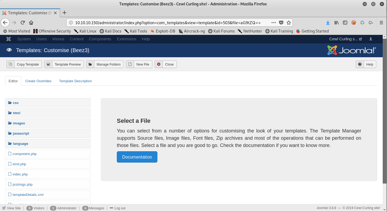
Task: Expand the images folder
Action: [19, 123]
